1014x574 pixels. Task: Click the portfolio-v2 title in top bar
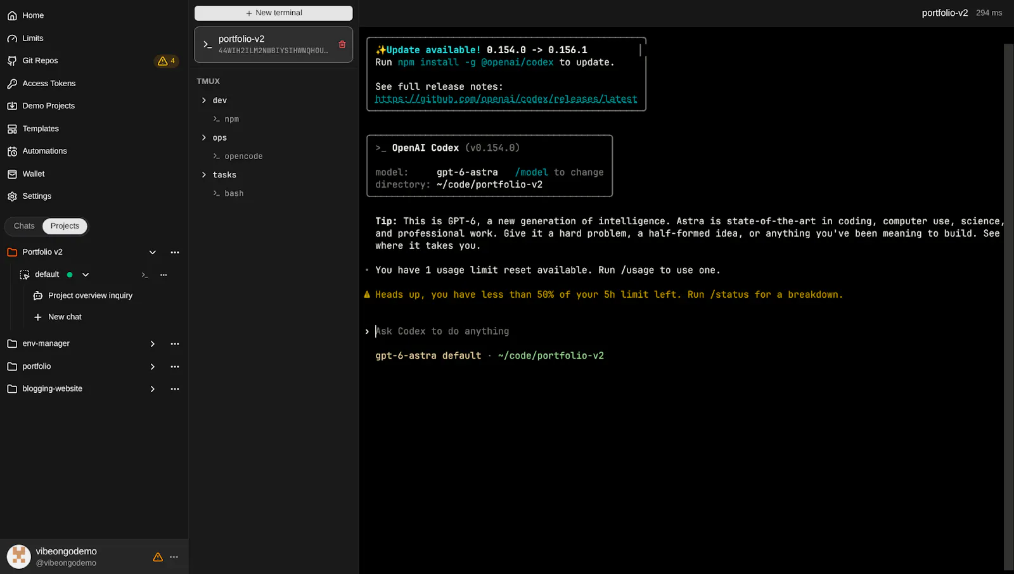click(945, 13)
